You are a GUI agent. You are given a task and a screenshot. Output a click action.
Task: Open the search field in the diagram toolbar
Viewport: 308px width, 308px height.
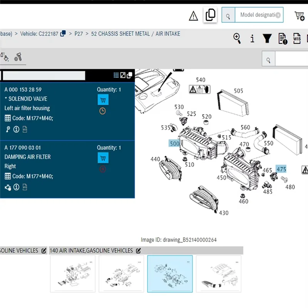pyautogui.click(x=268, y=59)
